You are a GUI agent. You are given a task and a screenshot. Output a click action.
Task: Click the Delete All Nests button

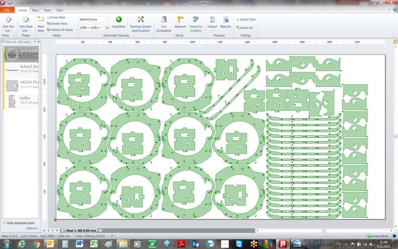point(60,30)
